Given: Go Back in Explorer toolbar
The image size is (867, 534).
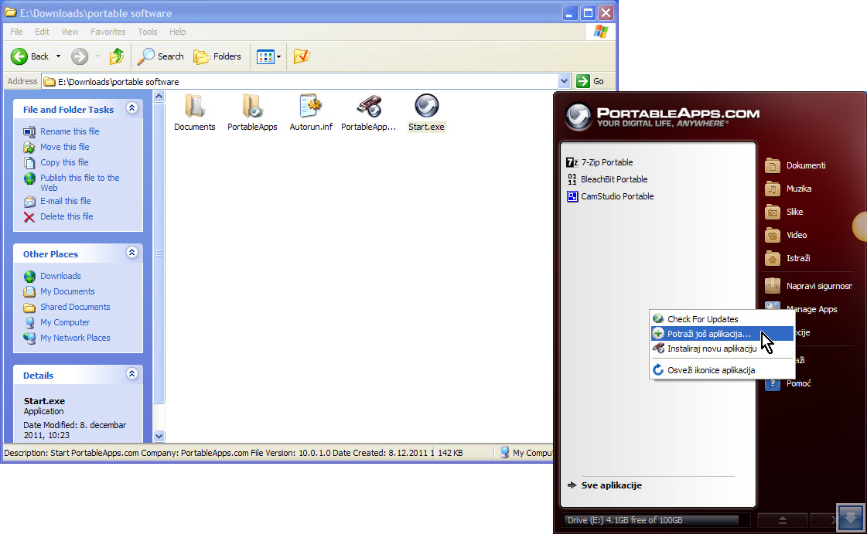Looking at the screenshot, I should 29,56.
